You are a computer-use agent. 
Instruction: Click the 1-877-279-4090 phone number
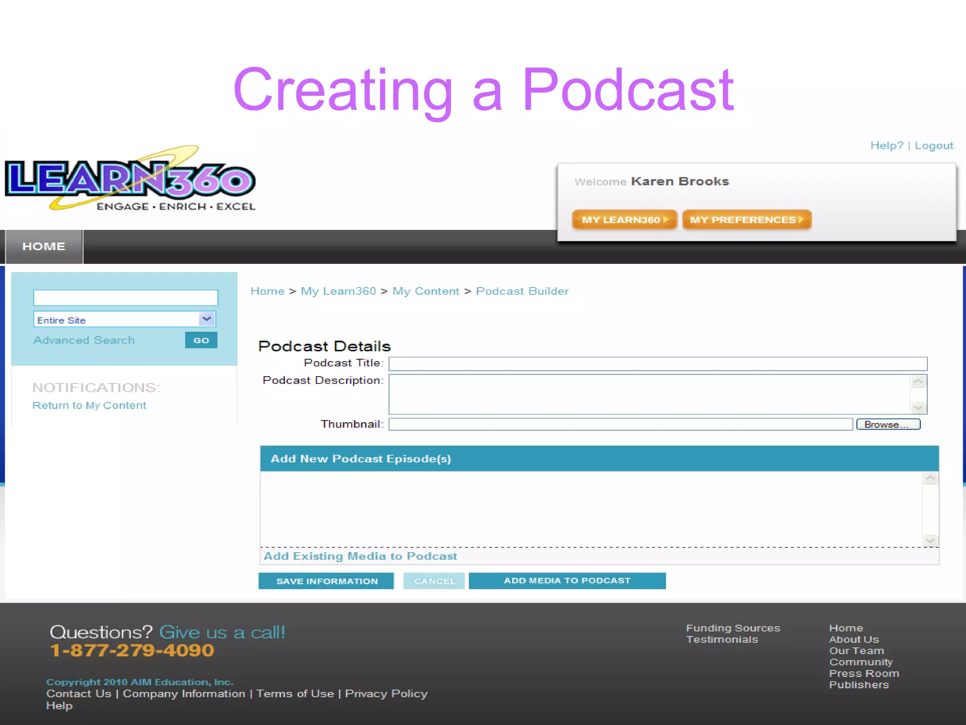click(132, 650)
